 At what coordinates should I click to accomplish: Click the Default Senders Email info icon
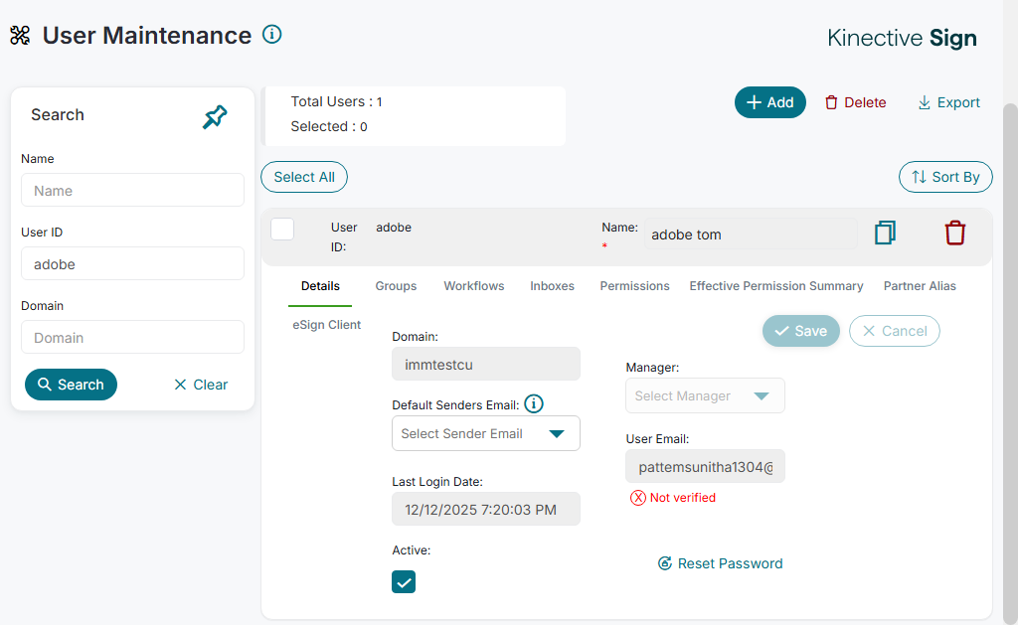click(534, 403)
